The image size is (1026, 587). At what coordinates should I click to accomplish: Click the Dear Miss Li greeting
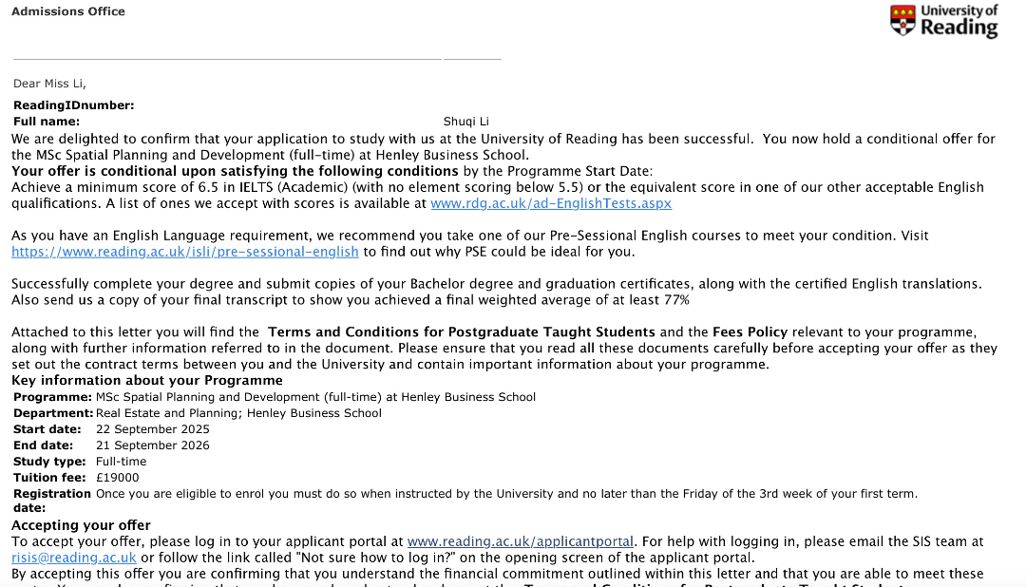tap(49, 84)
